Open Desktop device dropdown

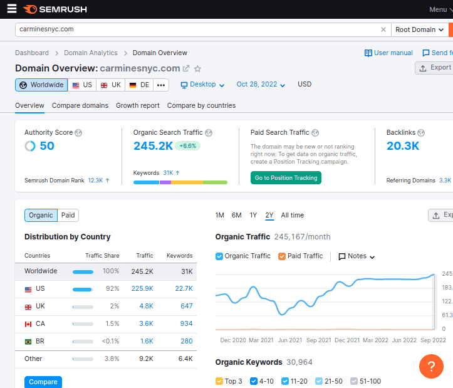pos(202,85)
